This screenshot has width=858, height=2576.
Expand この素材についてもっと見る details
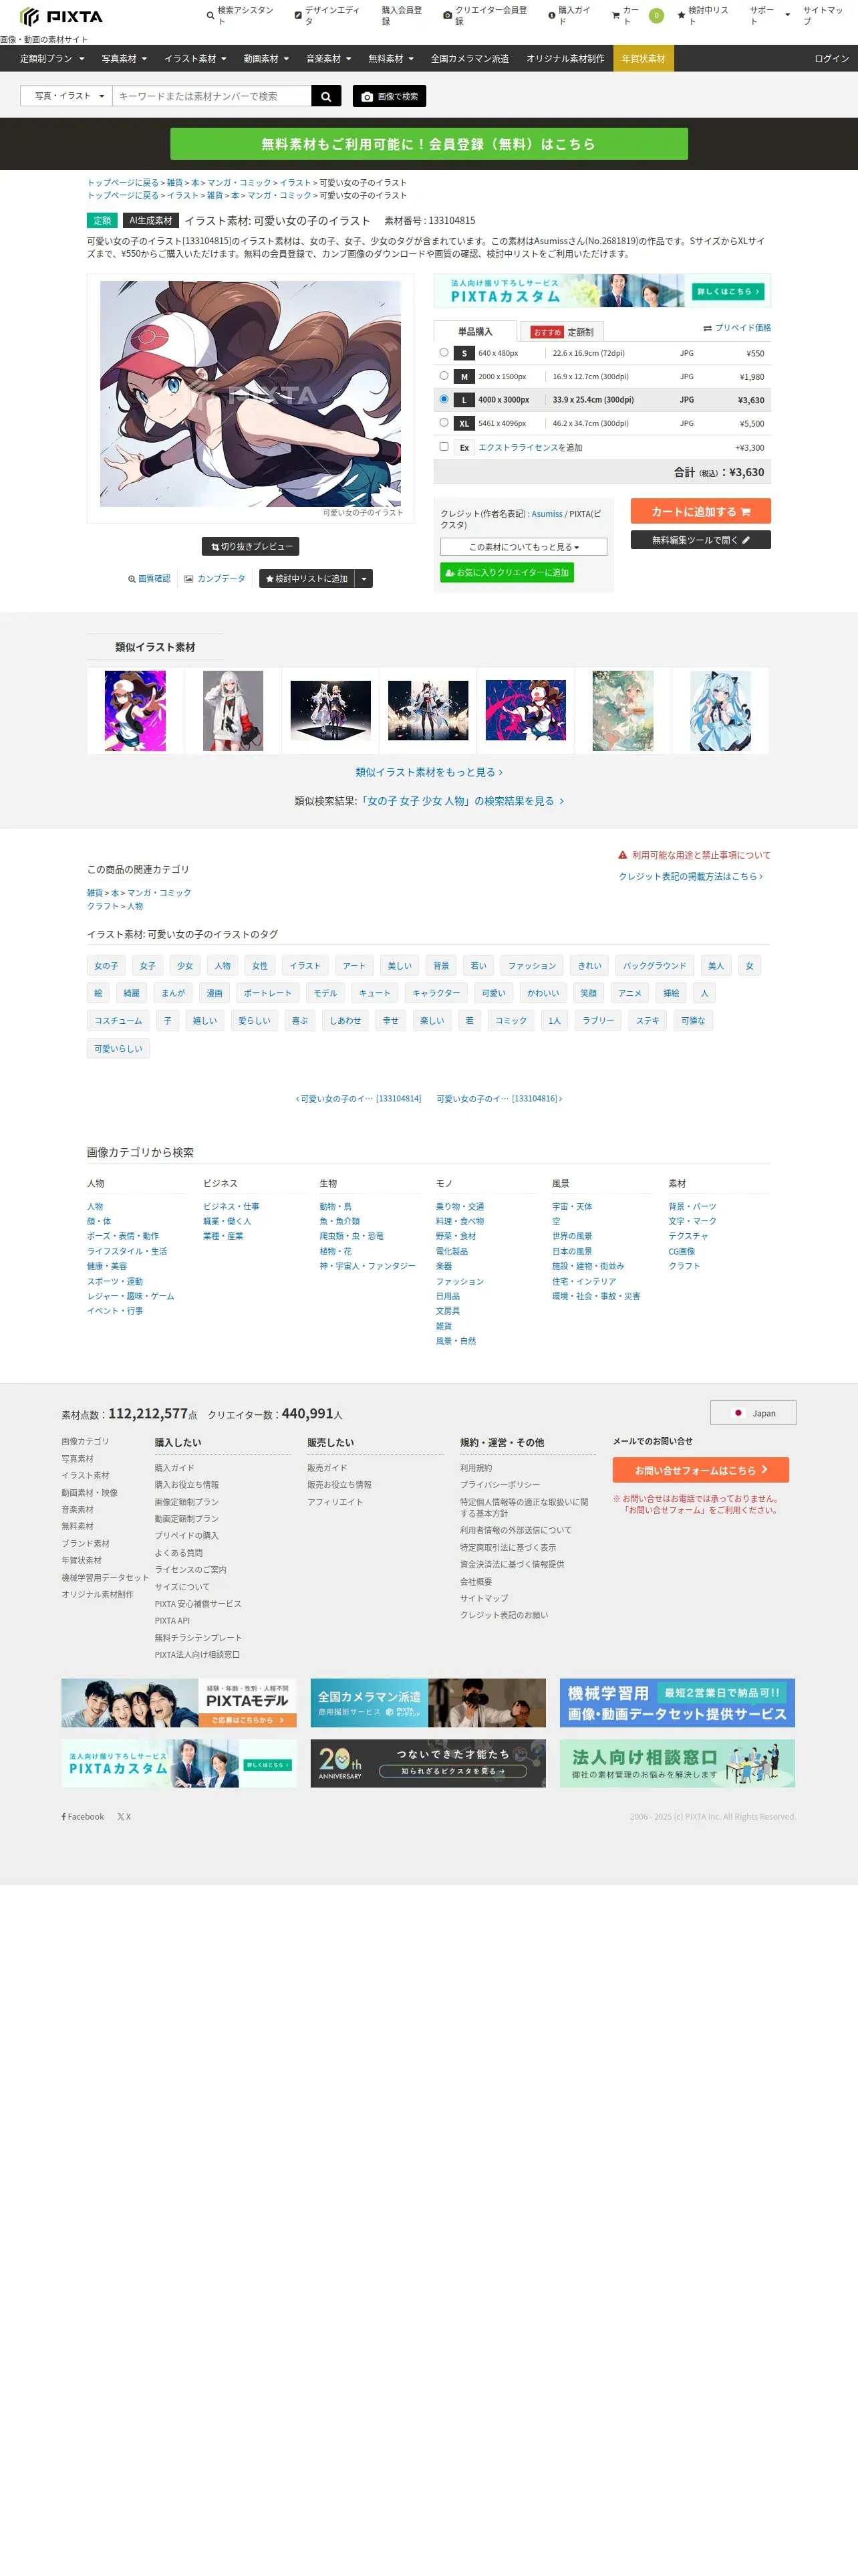click(523, 547)
